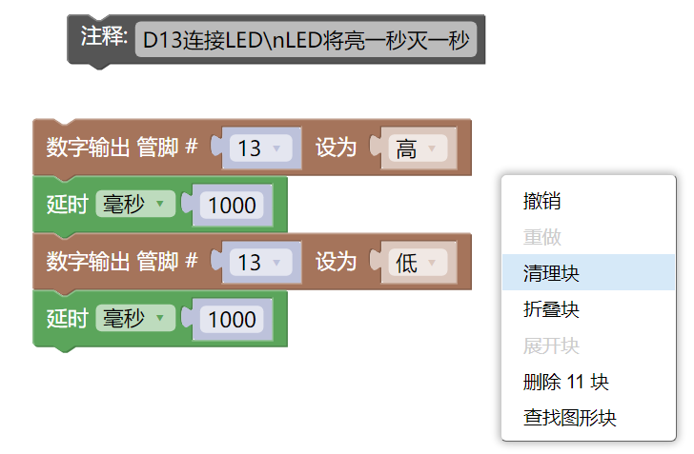The image size is (694, 454).
Task: Click the disabled 展开块 entry
Action: [x=551, y=345]
